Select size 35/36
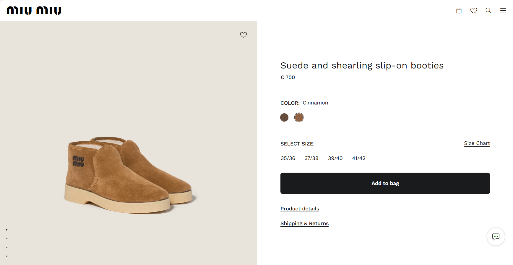513x265 pixels. pyautogui.click(x=288, y=158)
